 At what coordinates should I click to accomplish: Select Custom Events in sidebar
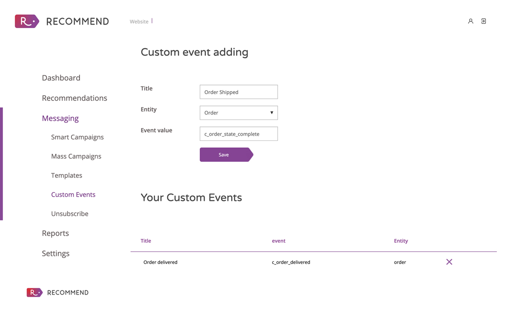(73, 195)
